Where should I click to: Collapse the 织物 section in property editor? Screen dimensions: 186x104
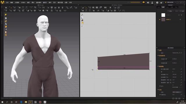pos(158,90)
